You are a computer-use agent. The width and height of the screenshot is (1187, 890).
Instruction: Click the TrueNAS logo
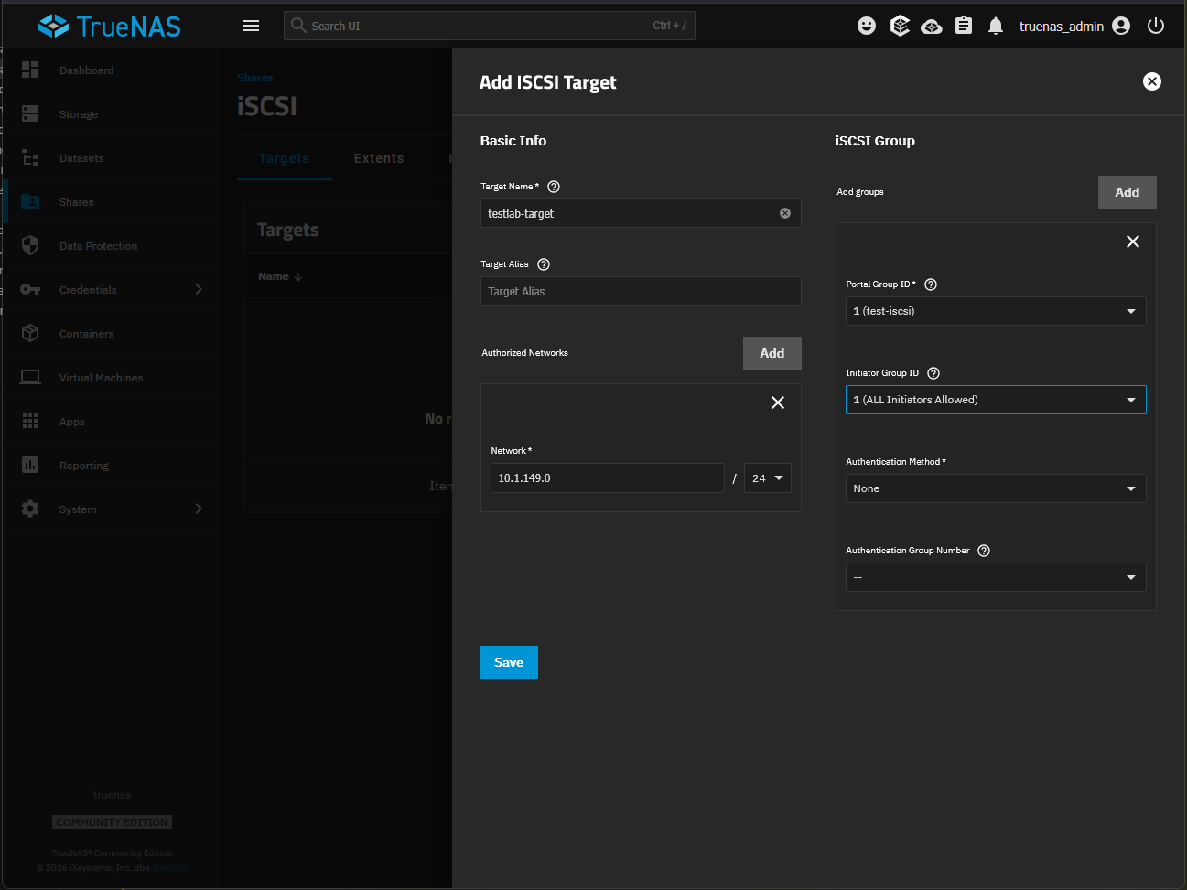coord(109,26)
